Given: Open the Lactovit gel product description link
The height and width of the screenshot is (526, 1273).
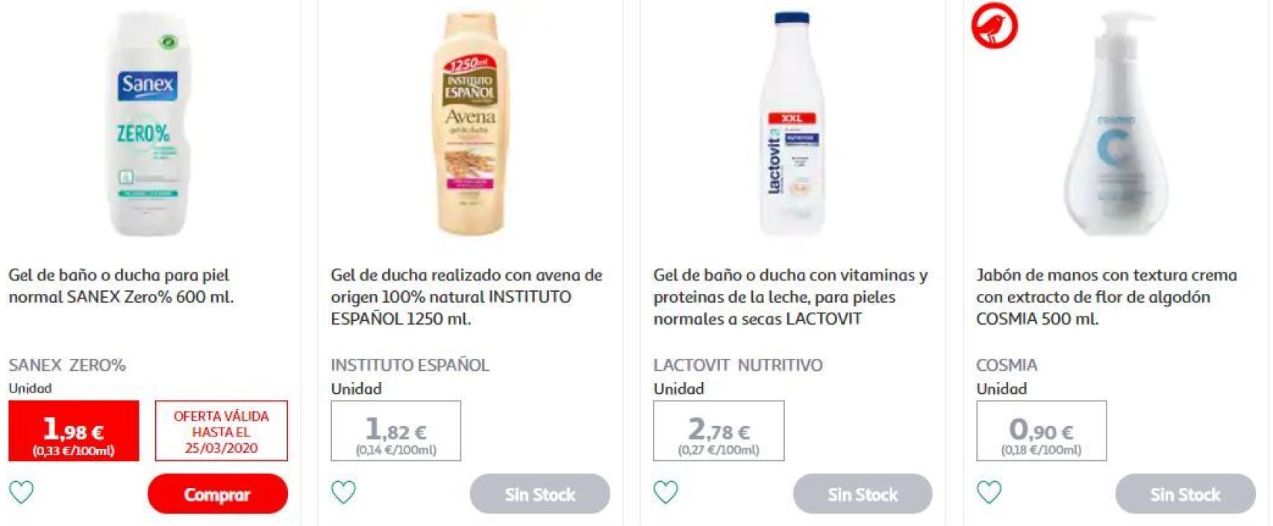Looking at the screenshot, I should (x=790, y=297).
